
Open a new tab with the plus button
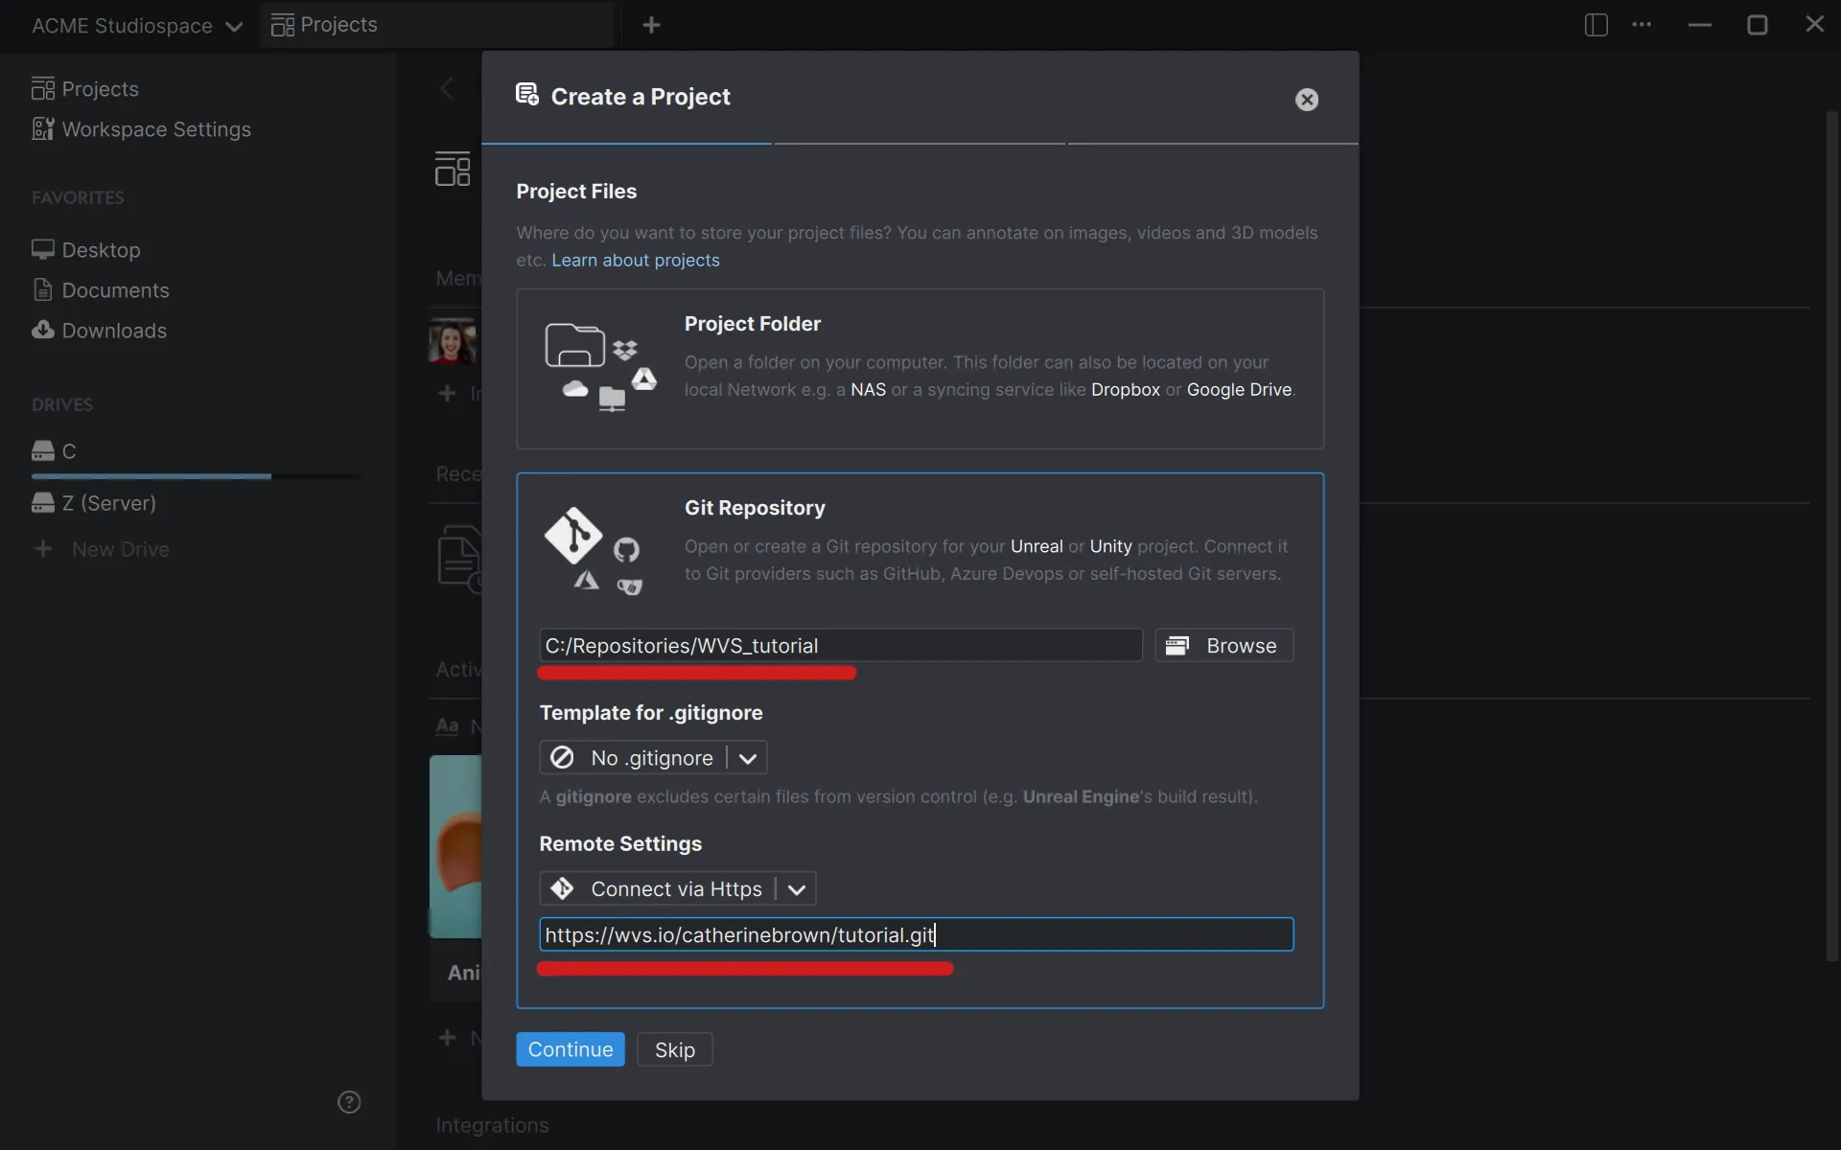(x=653, y=25)
